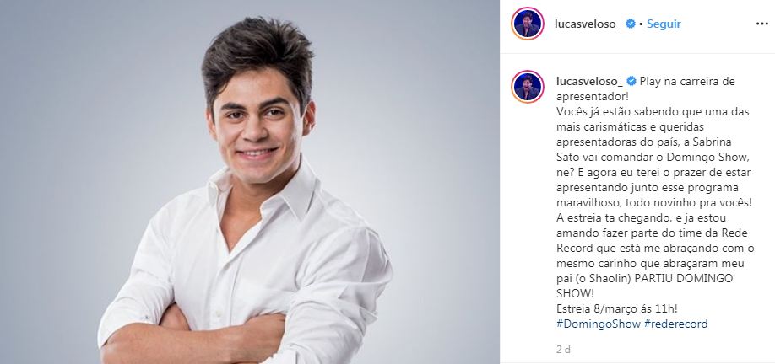This screenshot has height=364, width=775.
Task: Click the 2 d post timestamp
Action: 563,350
